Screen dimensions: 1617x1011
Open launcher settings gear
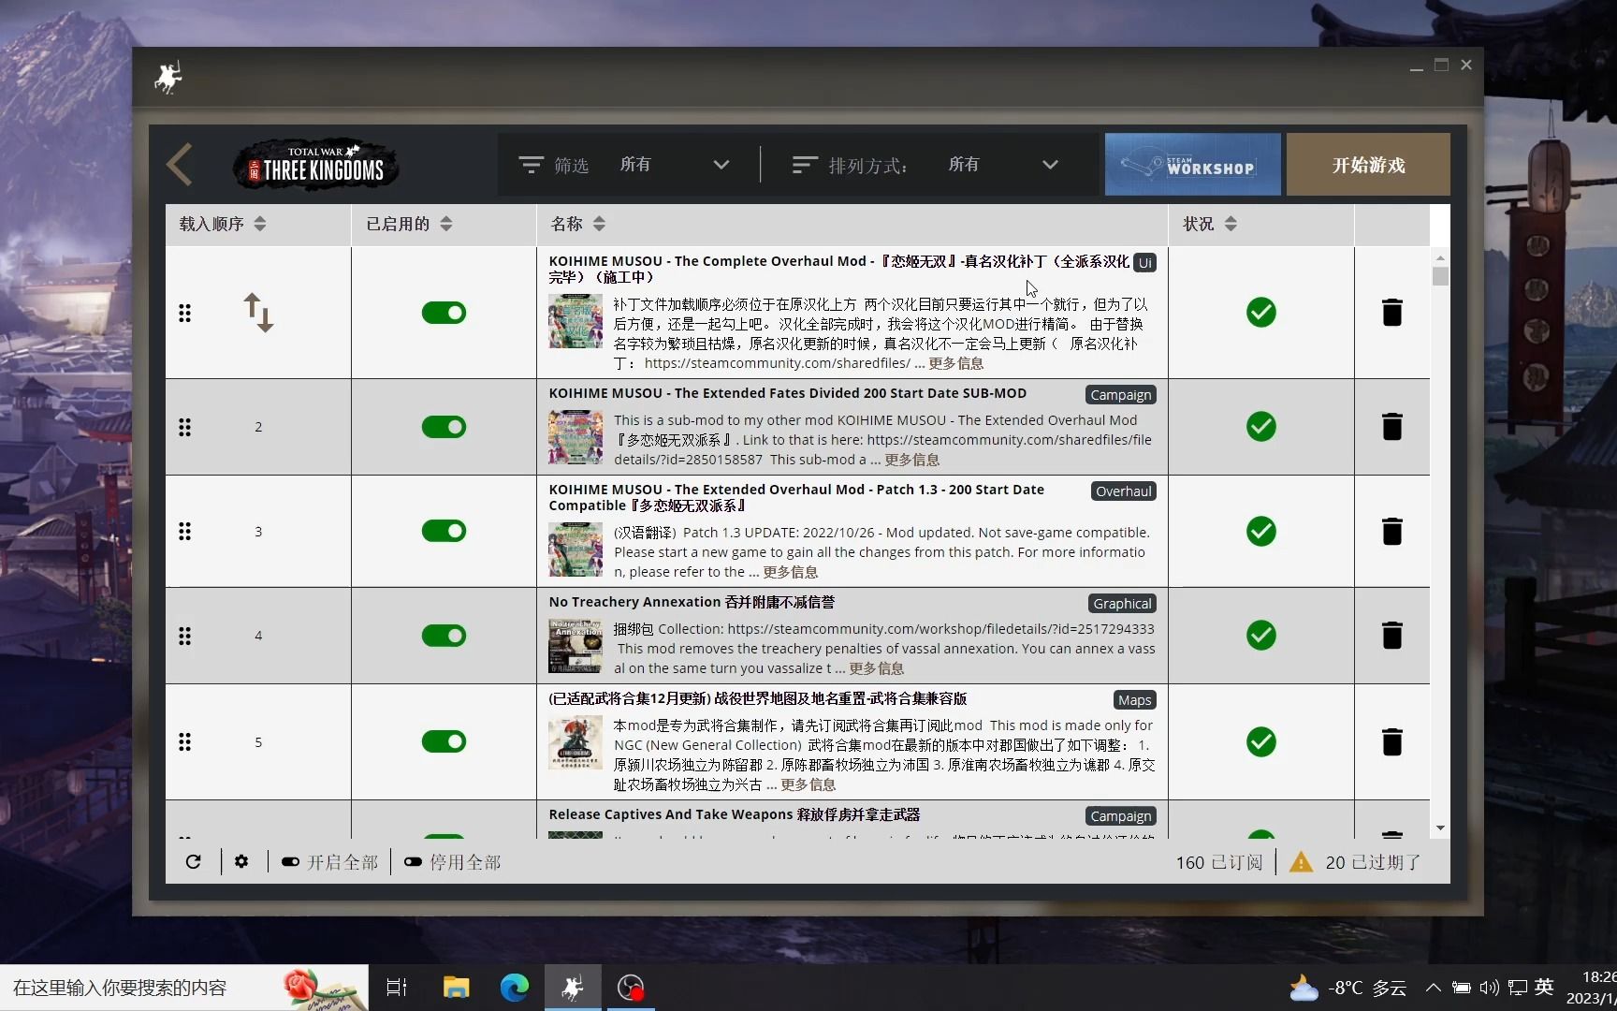[x=241, y=861]
